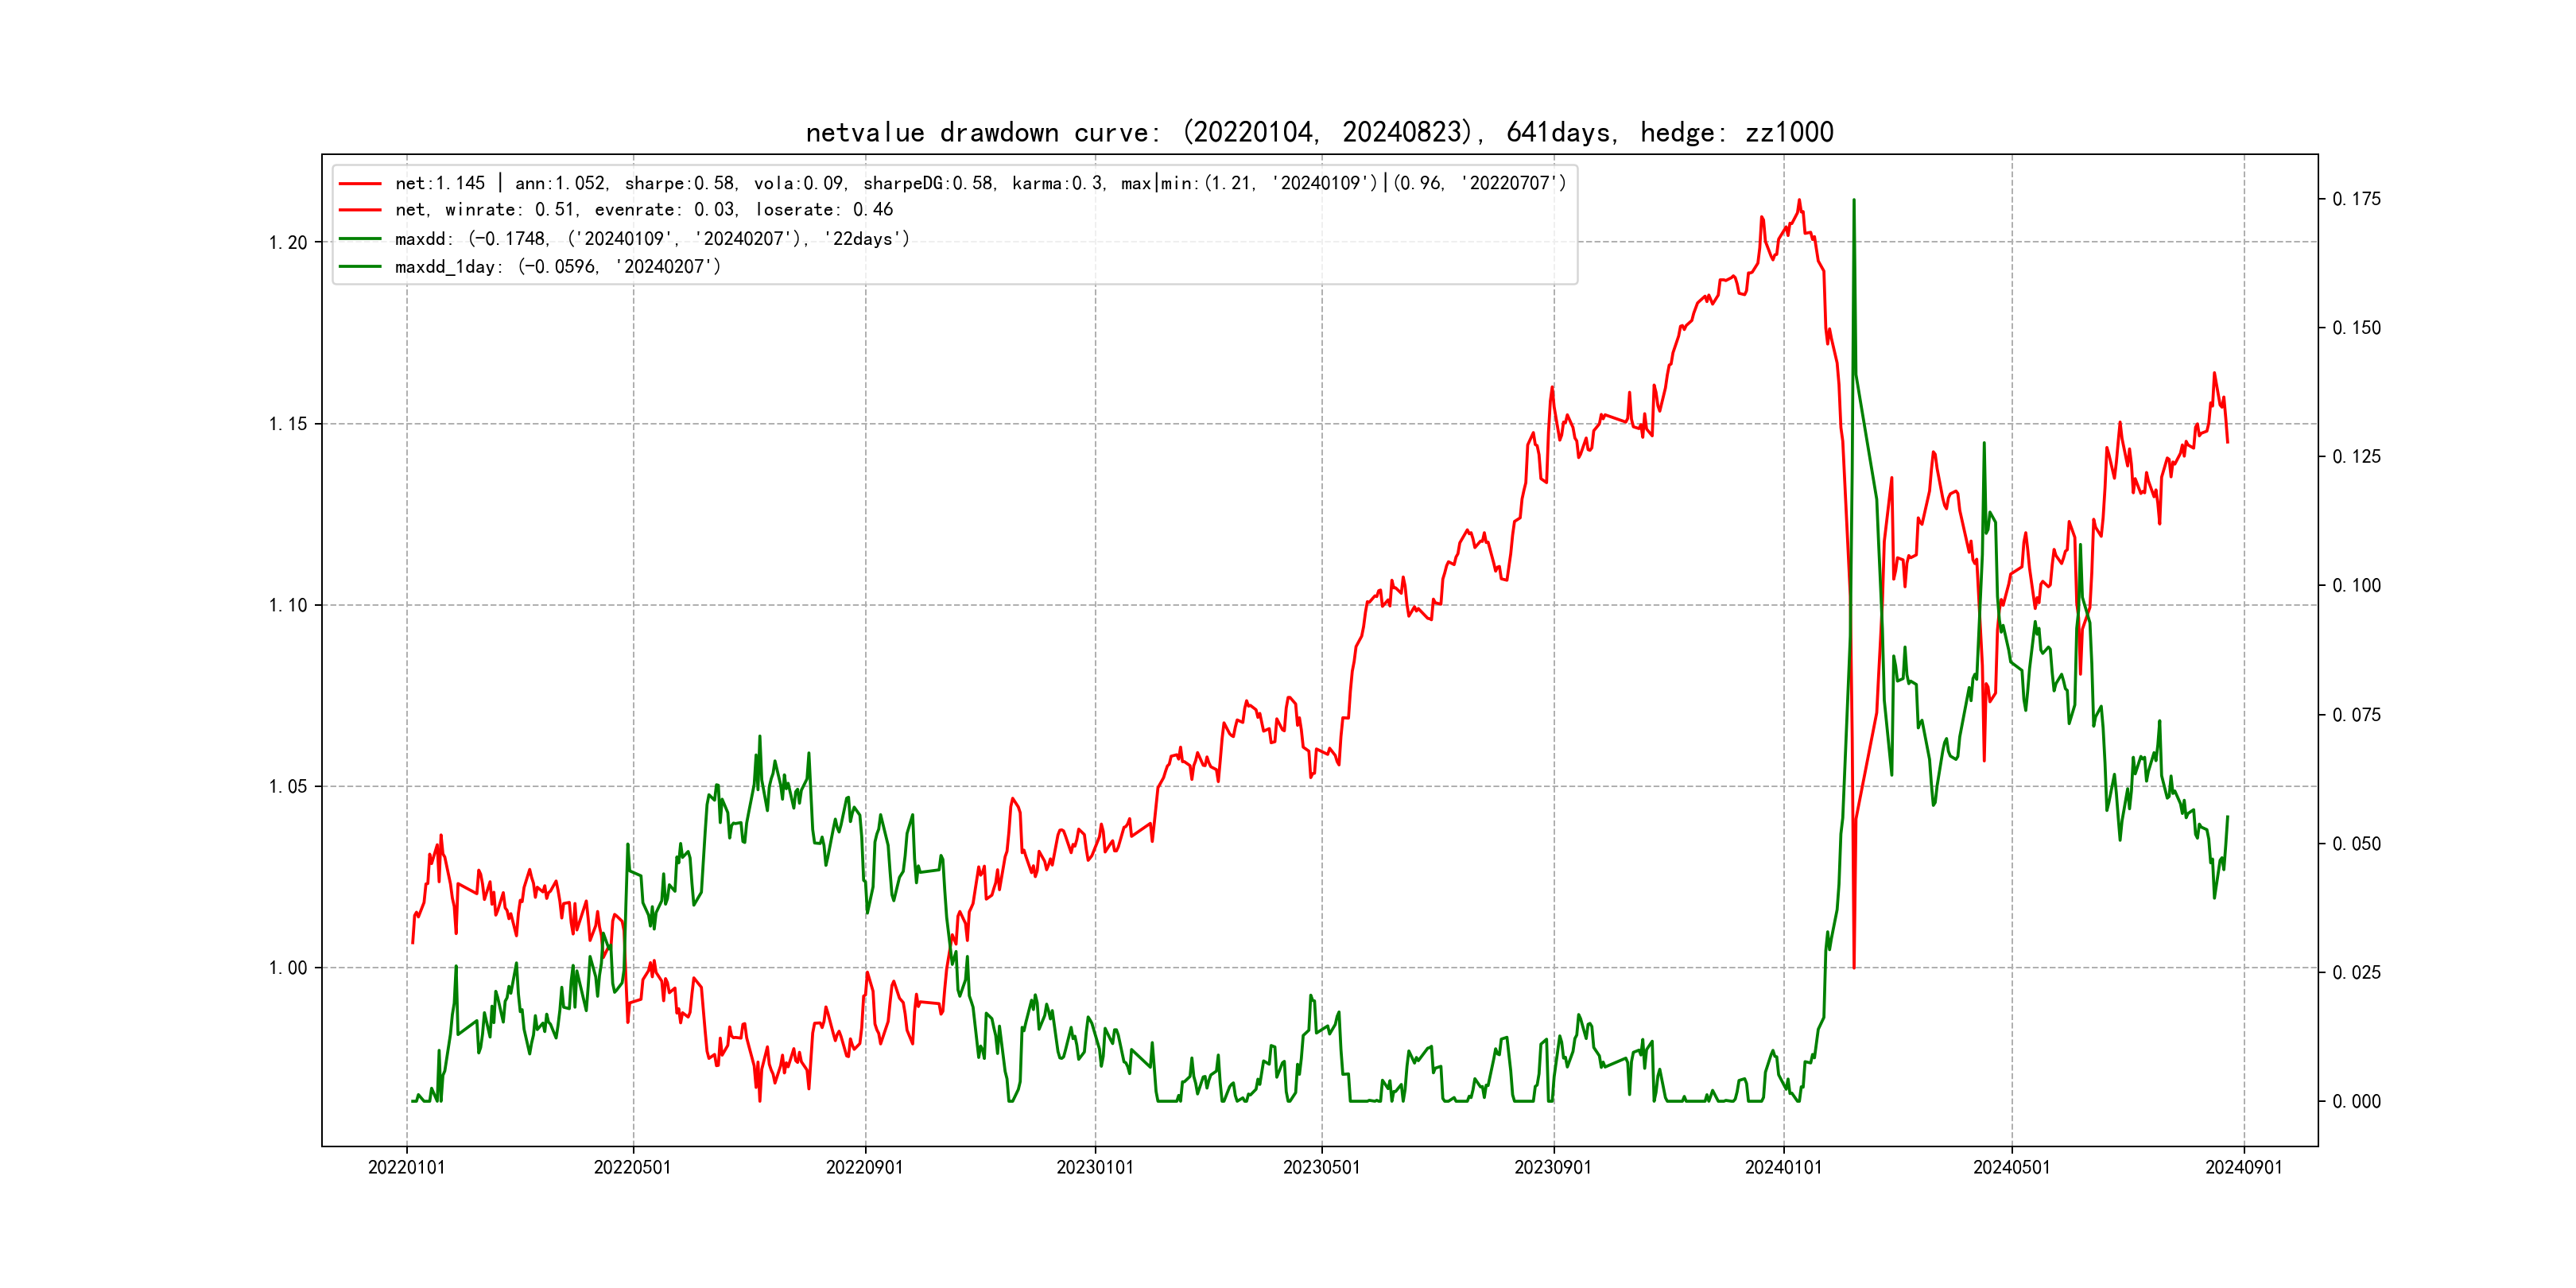Click left y-axis tick label 1.00
Image resolution: width=2576 pixels, height=1288 pixels.
tap(288, 968)
